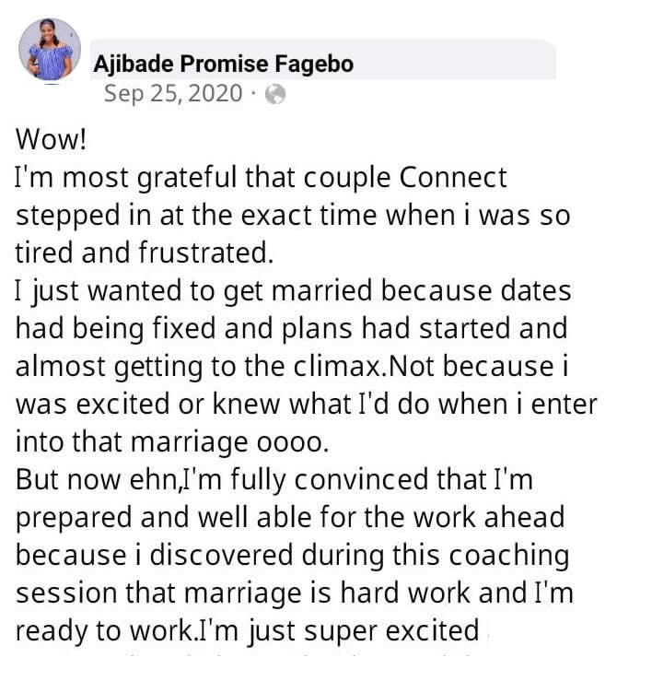Viewport: 652px width, 681px height.
Task: Click the line starting "because i discovered during"
Action: (292, 556)
